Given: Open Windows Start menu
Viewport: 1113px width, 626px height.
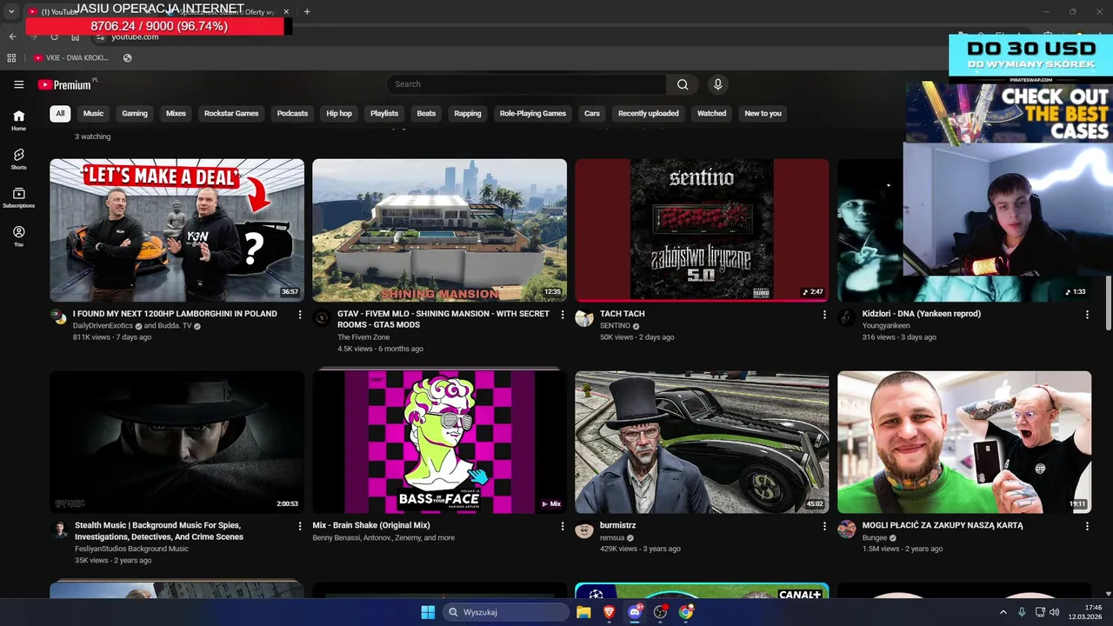Looking at the screenshot, I should [428, 612].
